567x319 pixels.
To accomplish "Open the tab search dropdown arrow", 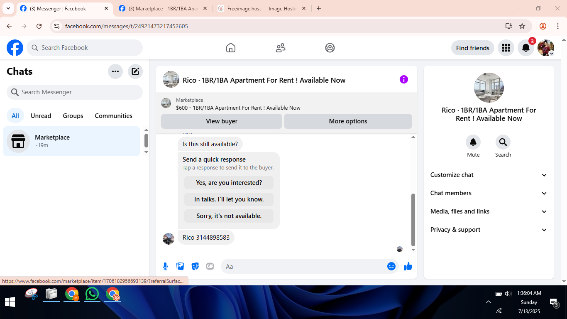I will point(8,8).
